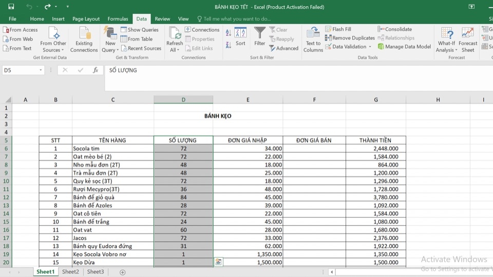
Task: Open Existing Connections dialog
Action: coord(84,39)
